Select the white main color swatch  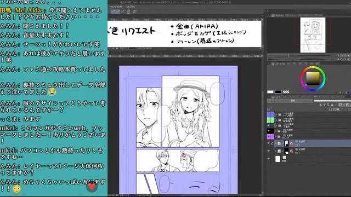[270, 92]
